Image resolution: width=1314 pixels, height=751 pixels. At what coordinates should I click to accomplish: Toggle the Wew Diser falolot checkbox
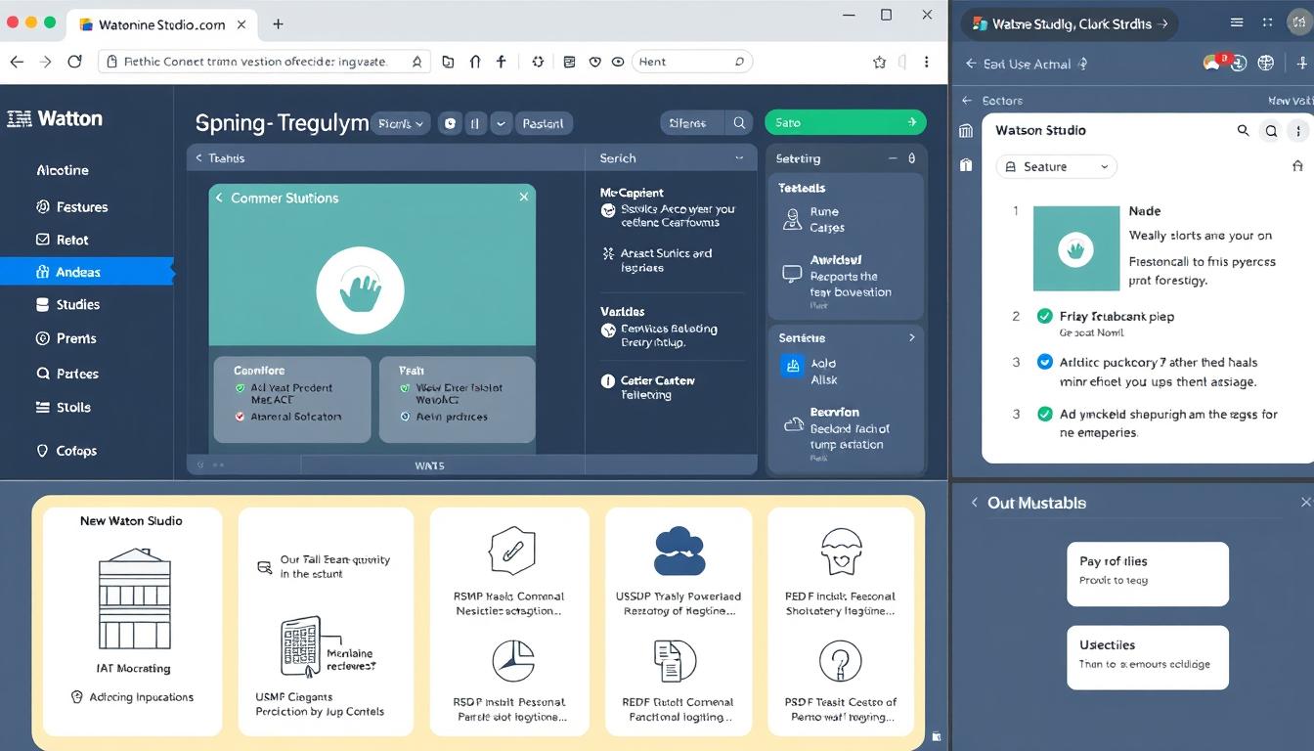pos(405,387)
